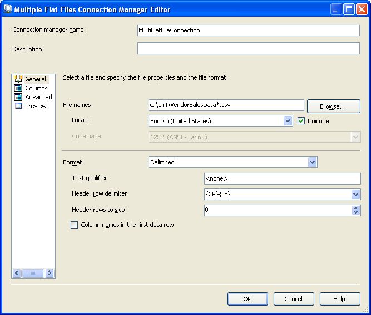Screen dimensions: 371x315
Task: Confirm with the OK button
Action: 248,299
